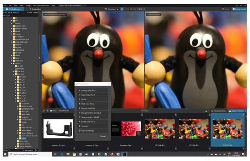Click the Reset button
This screenshot has height=161, width=250.
pos(225,9)
